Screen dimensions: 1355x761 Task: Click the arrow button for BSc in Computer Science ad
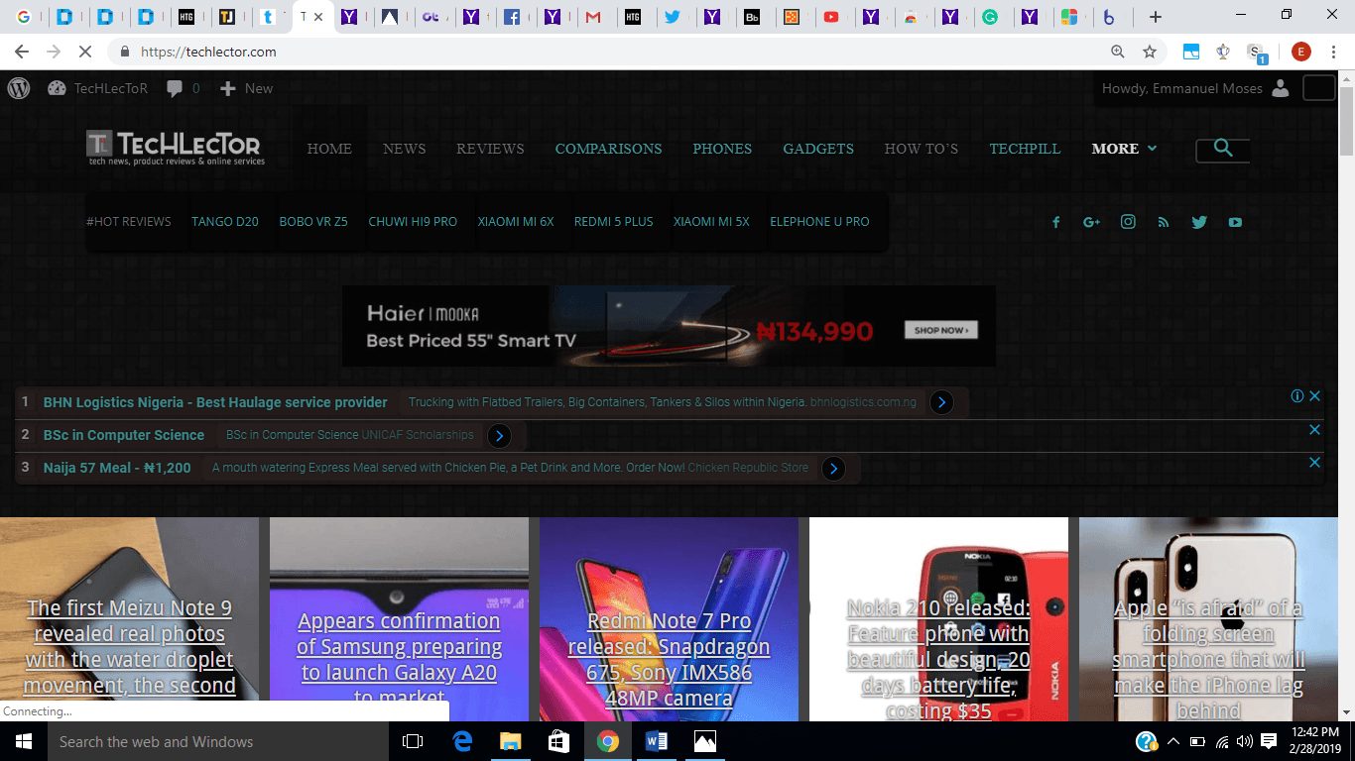pos(500,435)
